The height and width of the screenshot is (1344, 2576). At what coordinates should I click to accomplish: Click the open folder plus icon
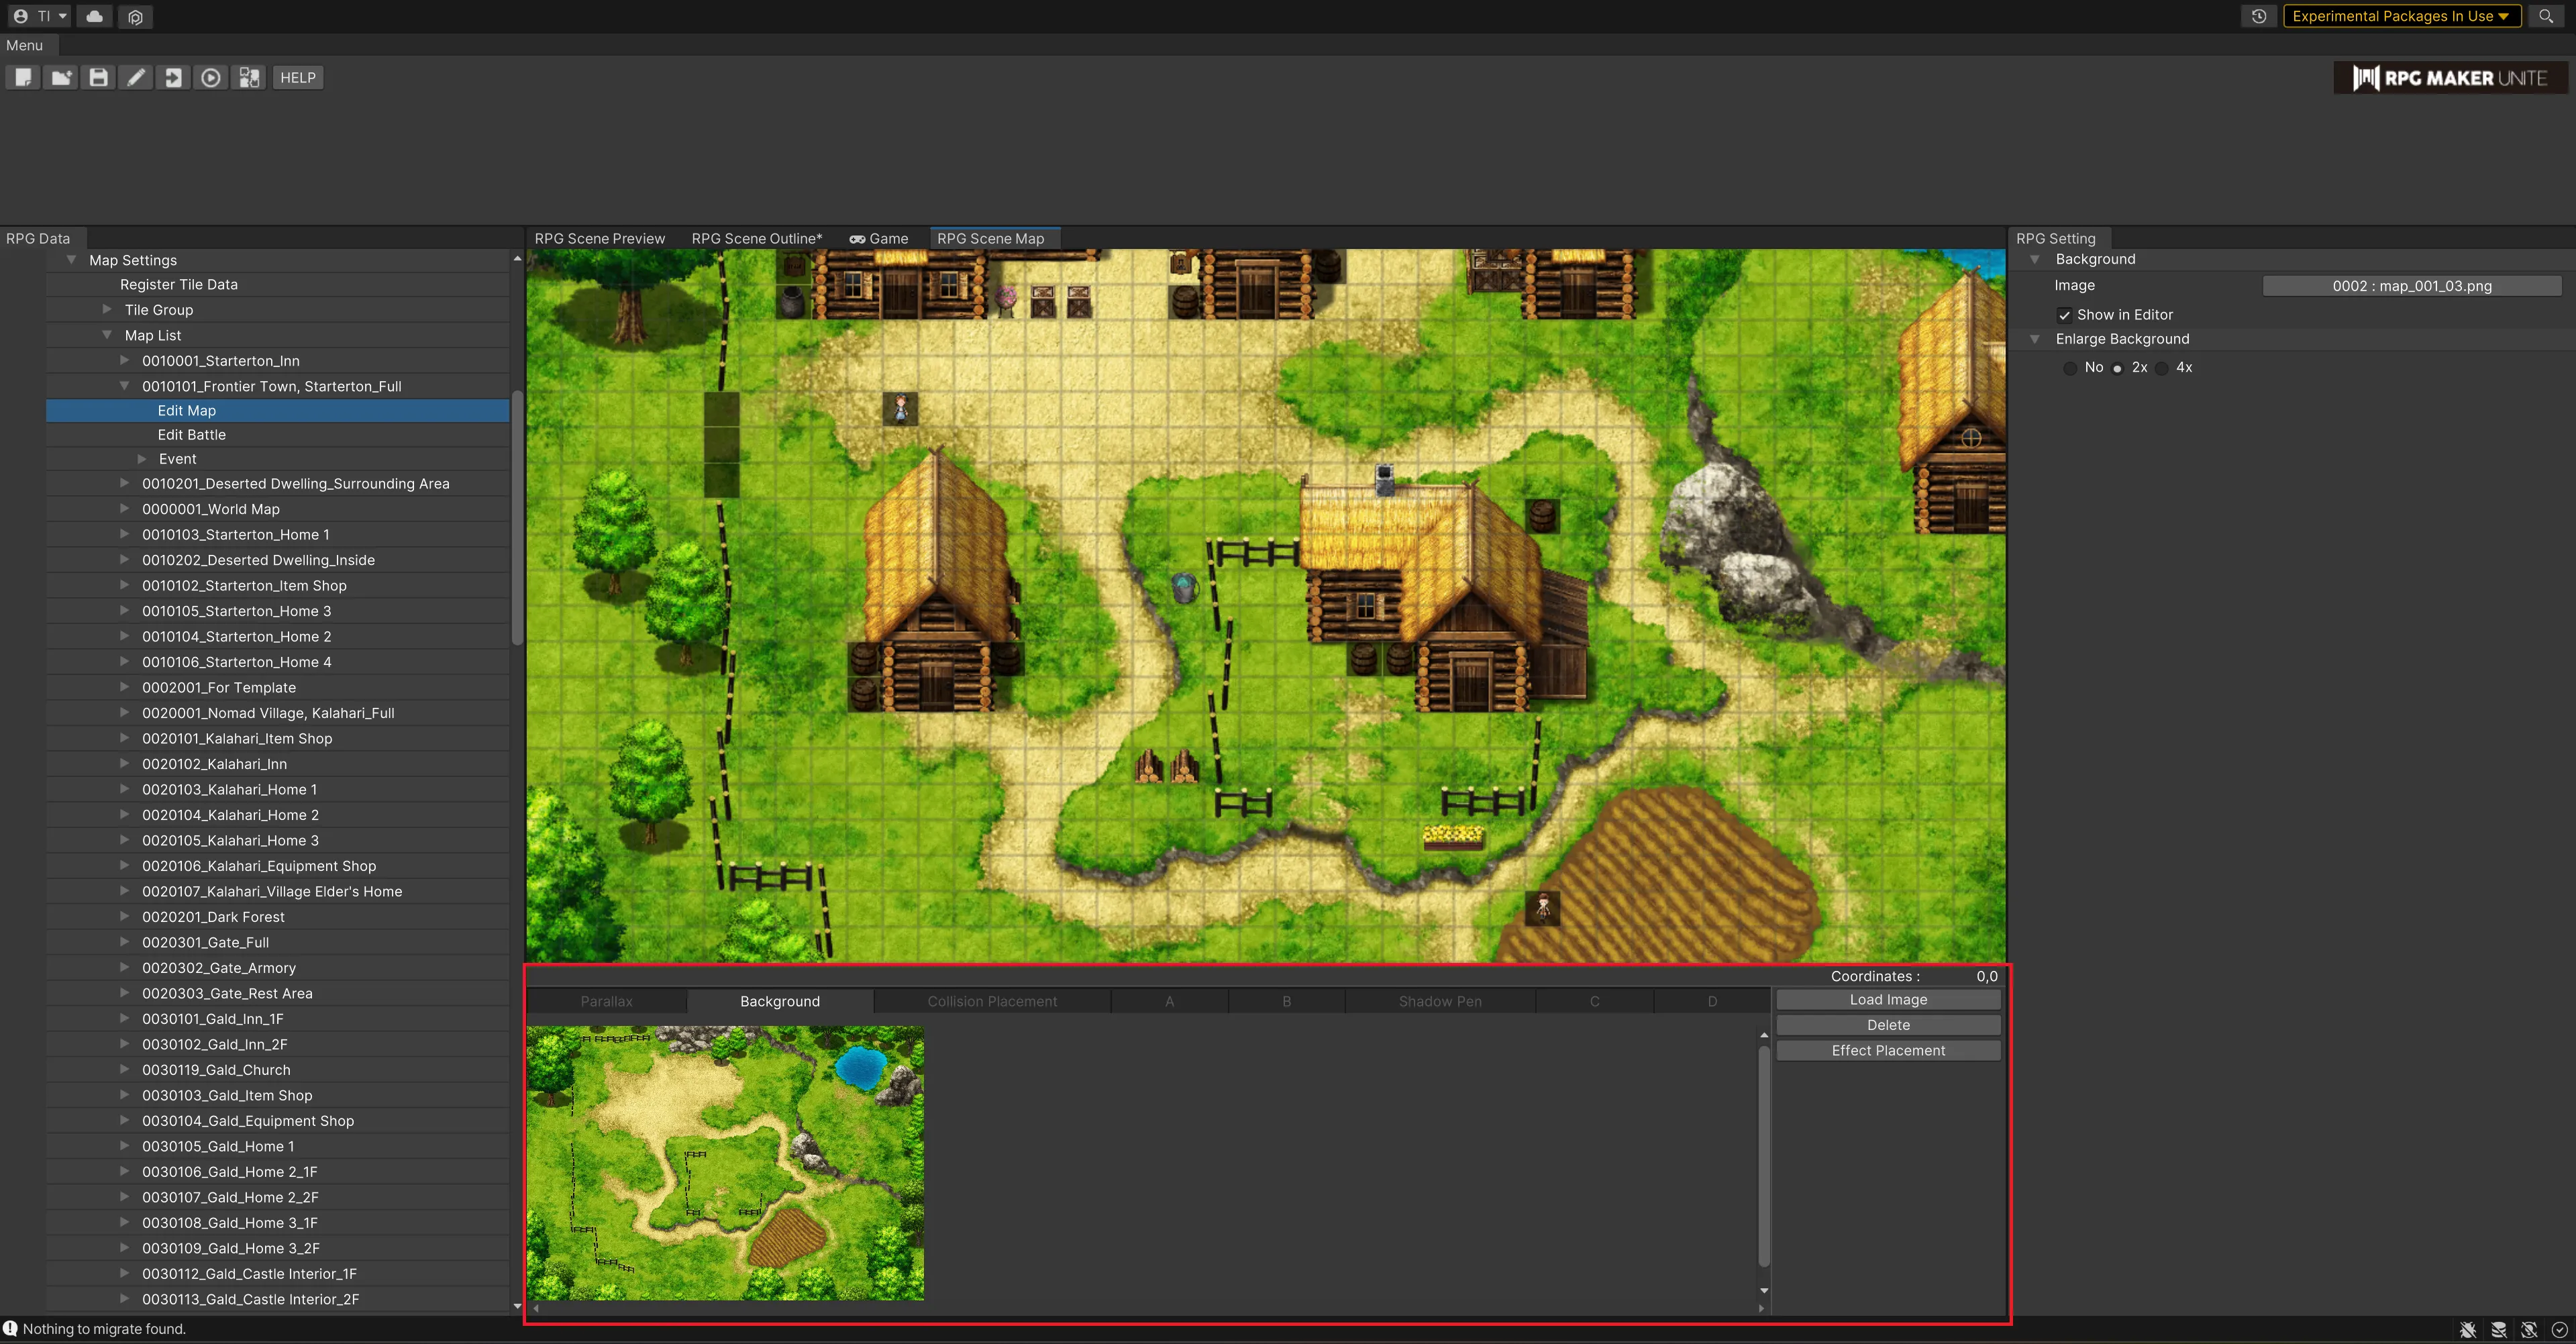coord(61,78)
